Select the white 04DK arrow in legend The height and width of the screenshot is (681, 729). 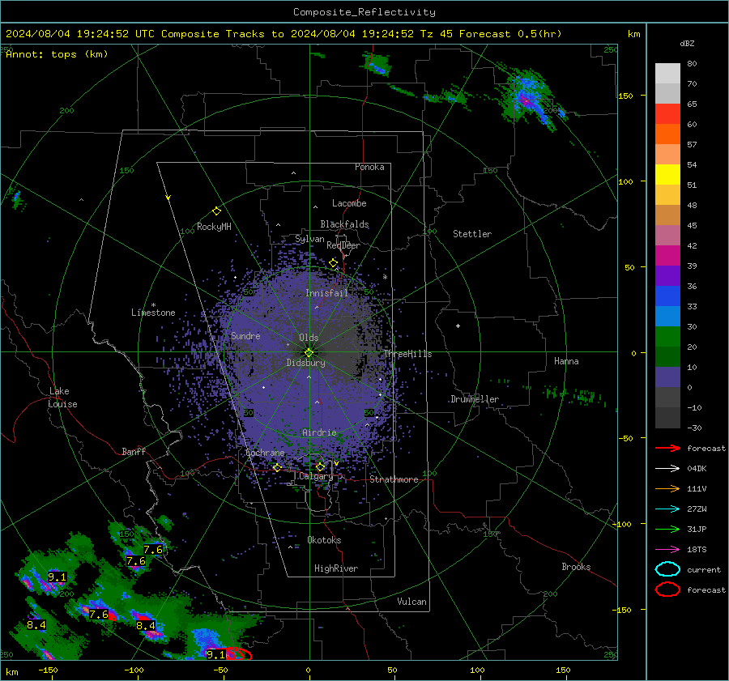[x=667, y=469]
